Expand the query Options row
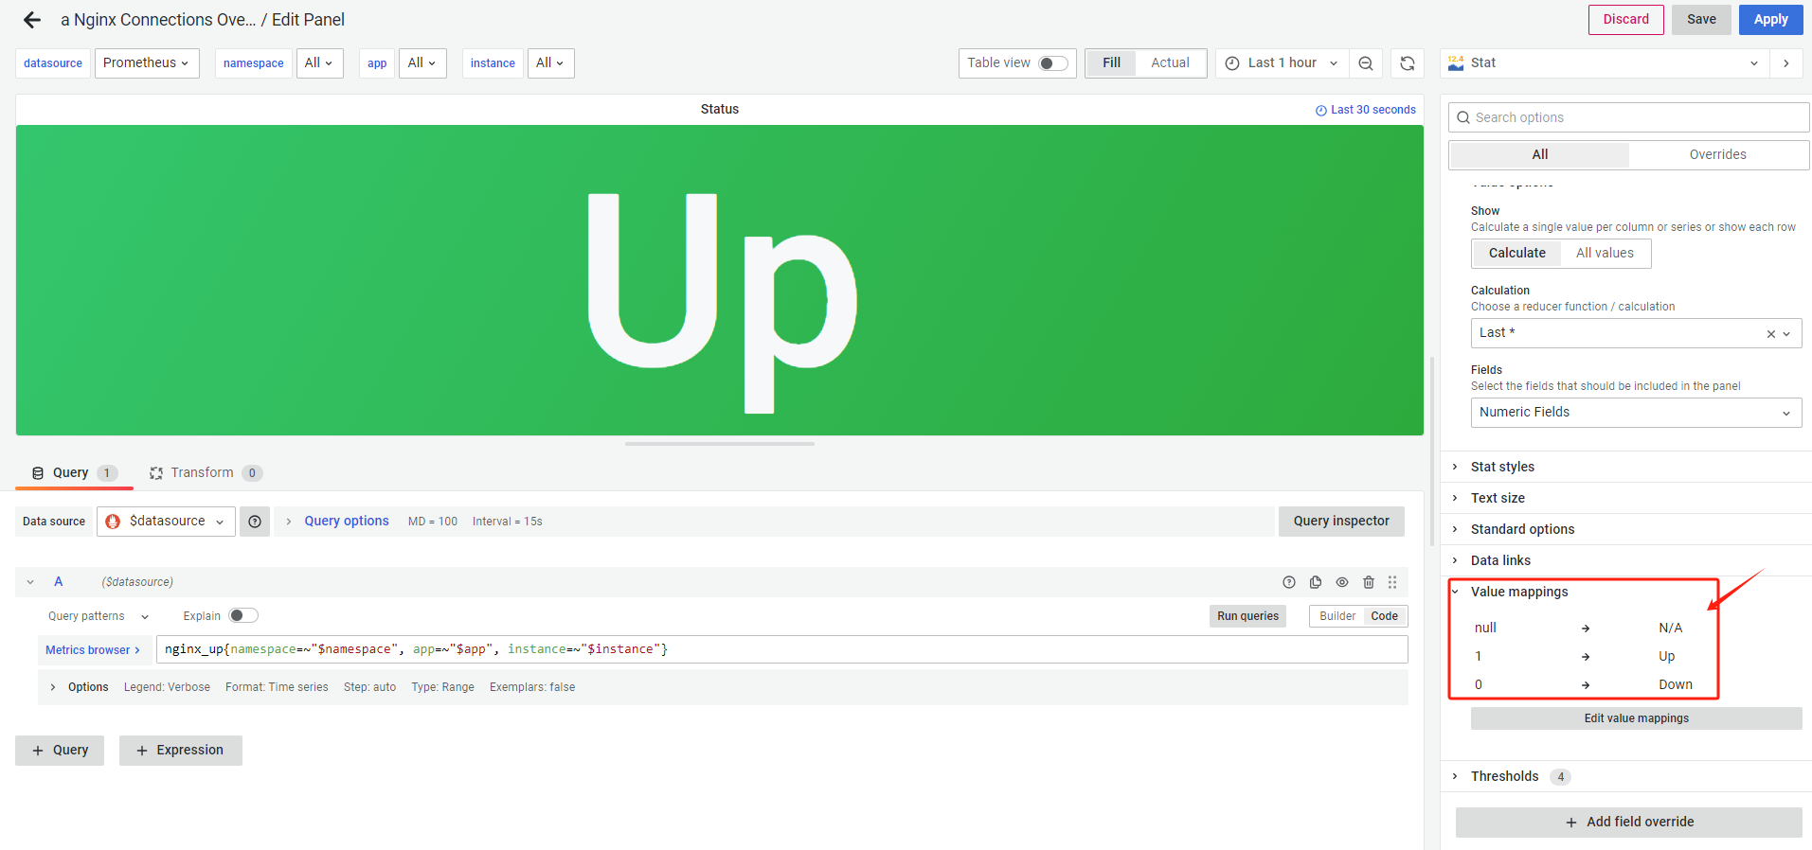 coord(87,687)
